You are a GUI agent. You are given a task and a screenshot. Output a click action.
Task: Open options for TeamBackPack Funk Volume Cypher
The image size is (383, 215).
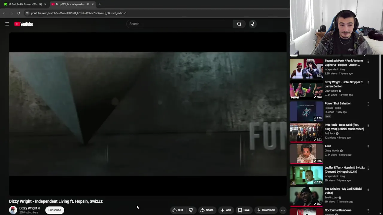(368, 61)
